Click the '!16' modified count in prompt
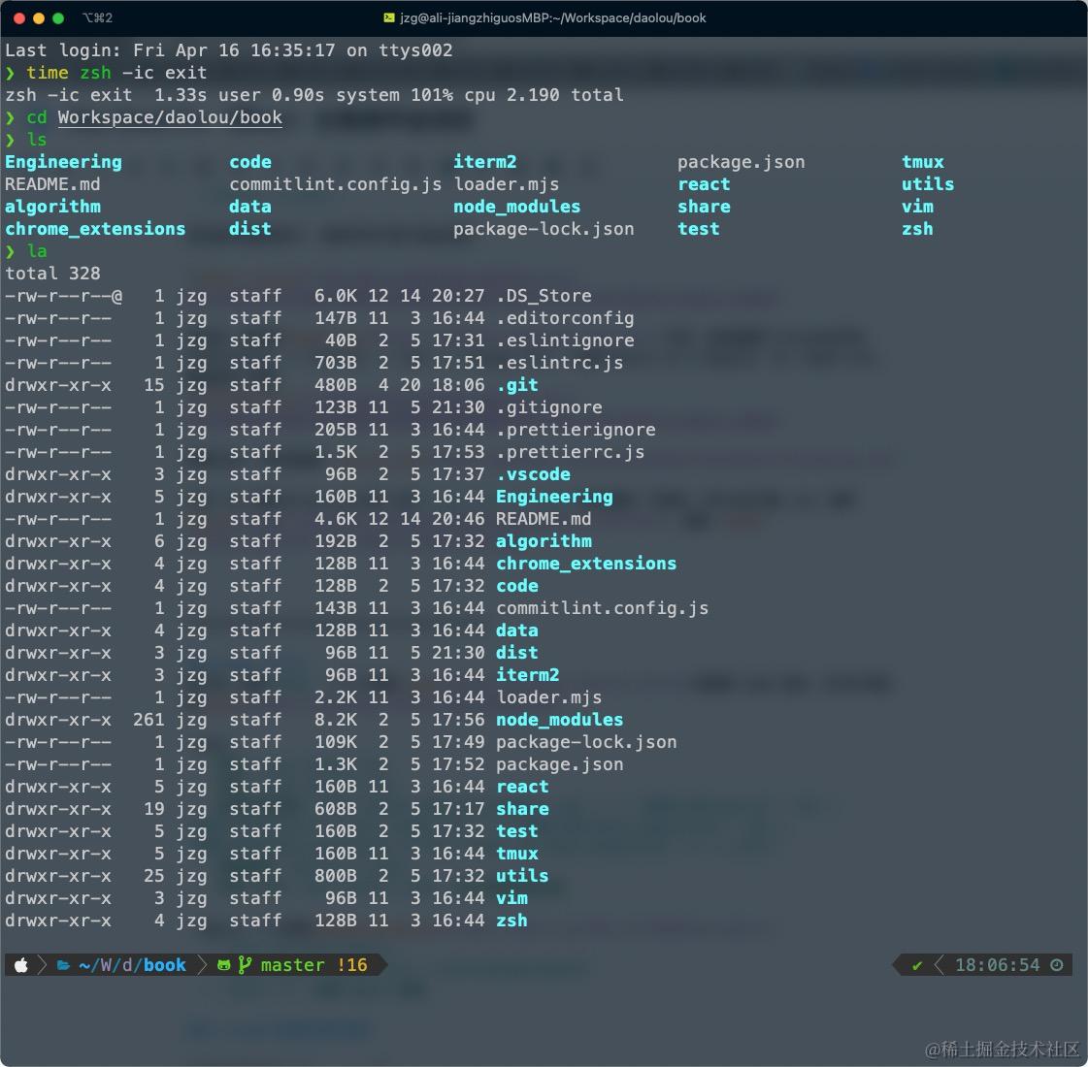The width and height of the screenshot is (1088, 1067). coord(351,965)
